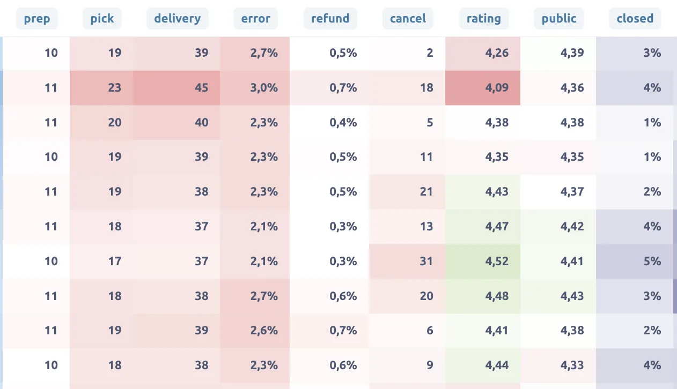This screenshot has width=677, height=389.
Task: Click the rating cell showing 4,52
Action: [x=483, y=261]
